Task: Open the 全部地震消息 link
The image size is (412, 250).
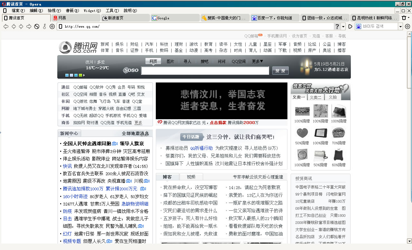Action: 135,133
